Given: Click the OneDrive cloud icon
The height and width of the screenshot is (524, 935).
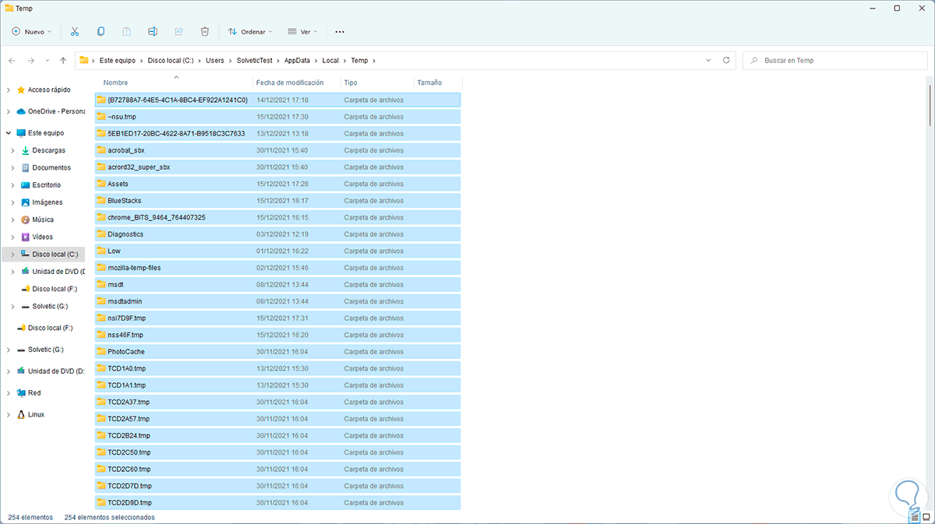Looking at the screenshot, I should click(x=21, y=111).
